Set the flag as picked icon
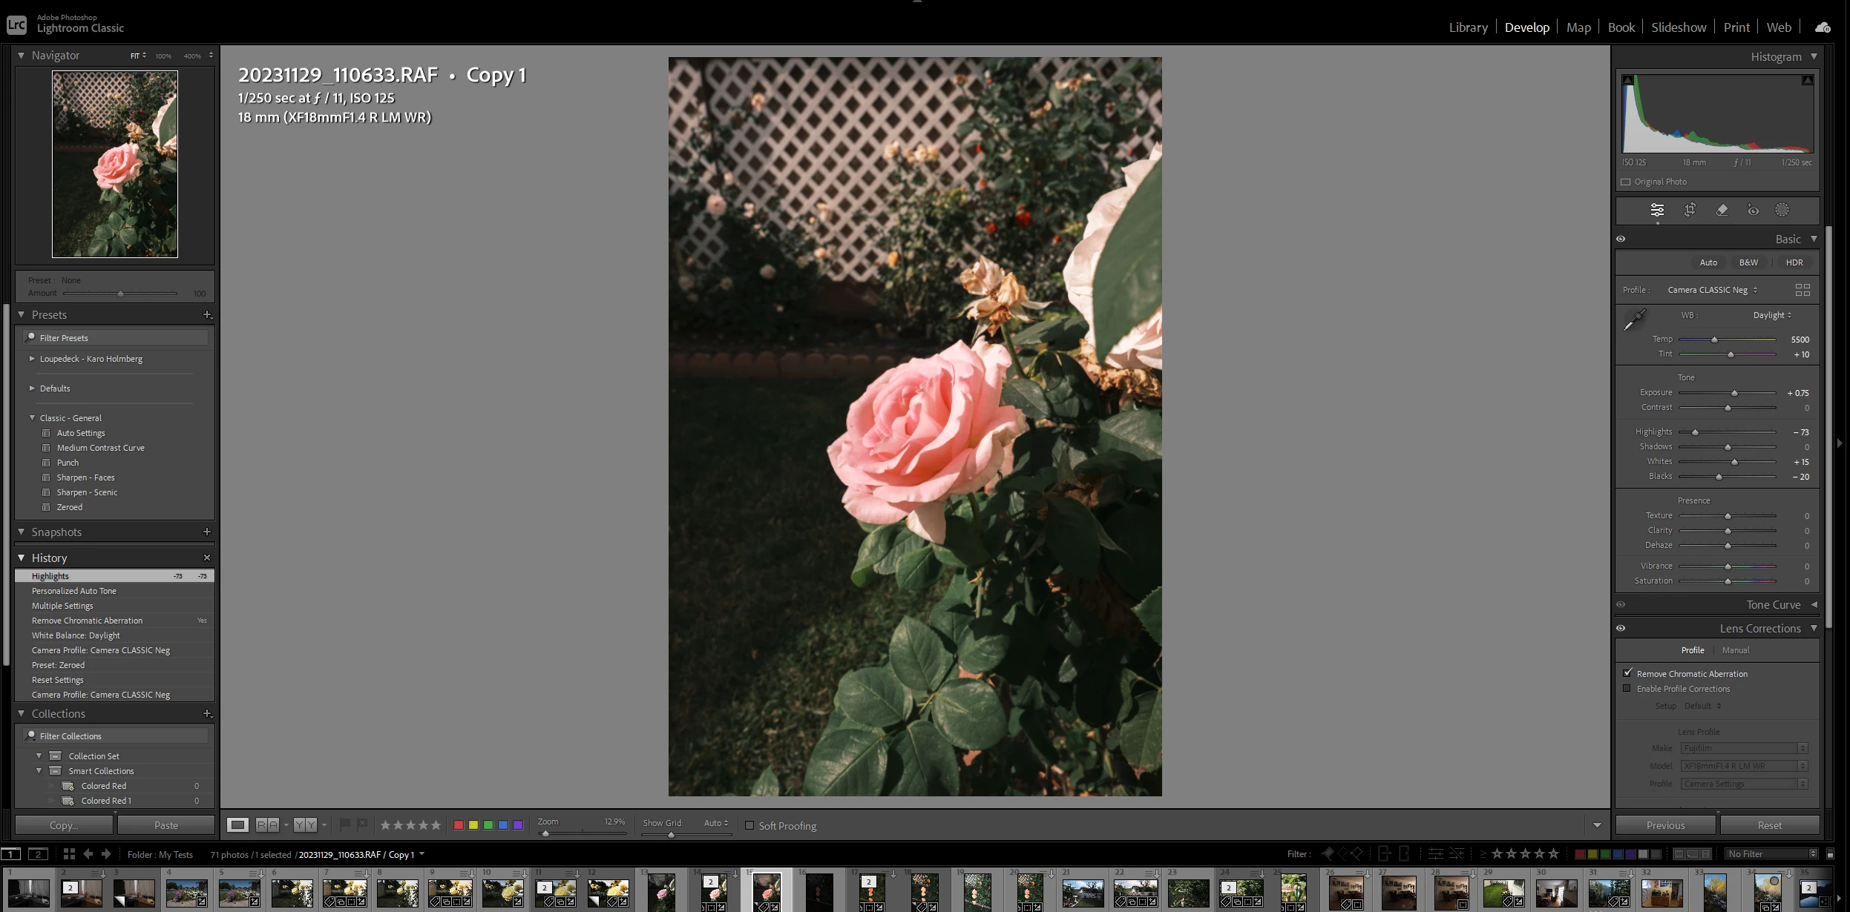The height and width of the screenshot is (912, 1850). pos(344,825)
